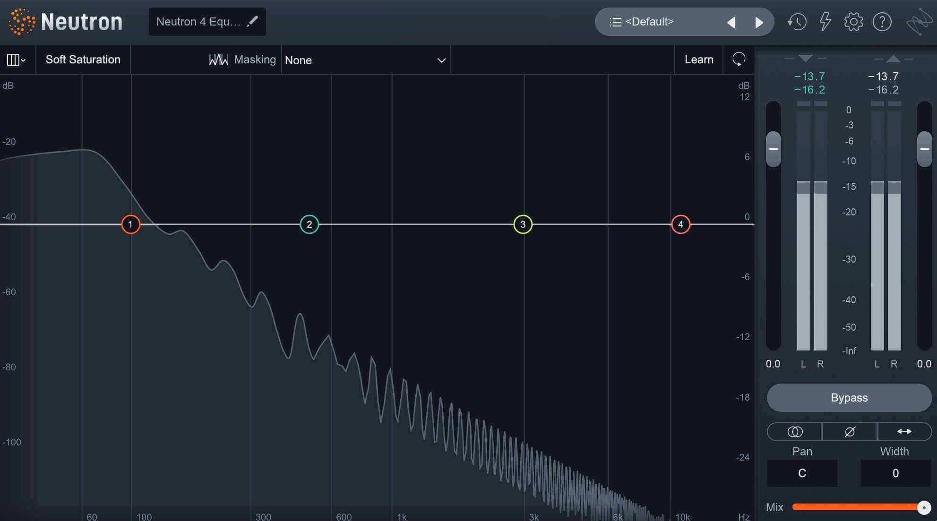Click the input RMS reading -16.2
The width and height of the screenshot is (937, 521).
click(x=809, y=90)
